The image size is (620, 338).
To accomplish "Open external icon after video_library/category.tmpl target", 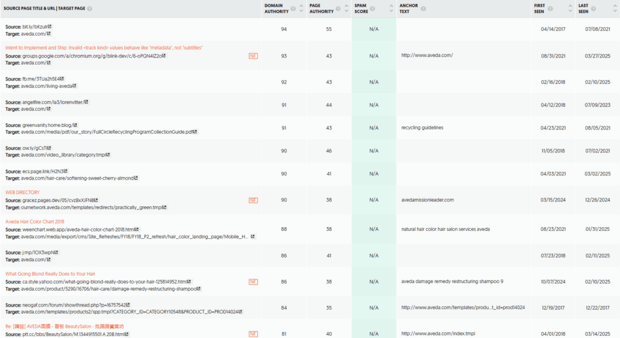I will pyautogui.click(x=108, y=154).
